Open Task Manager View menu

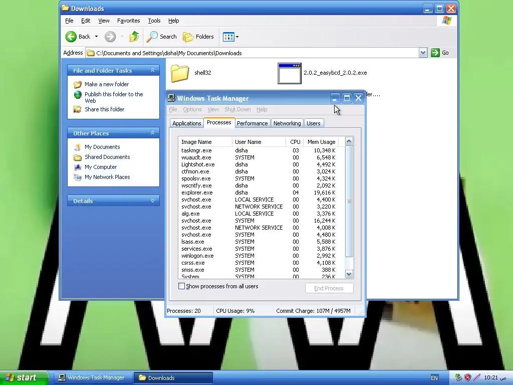tap(213, 109)
